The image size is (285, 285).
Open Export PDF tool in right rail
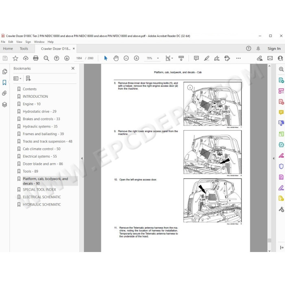(x=281, y=80)
